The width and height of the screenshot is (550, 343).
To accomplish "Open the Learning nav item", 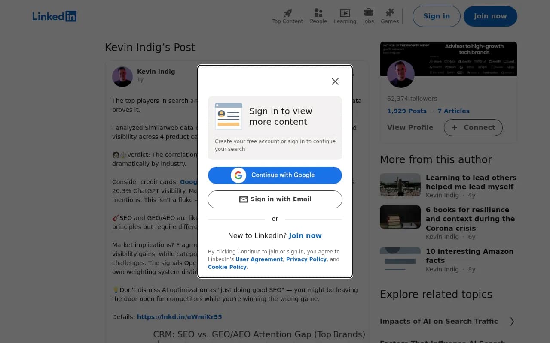I will coord(345,16).
